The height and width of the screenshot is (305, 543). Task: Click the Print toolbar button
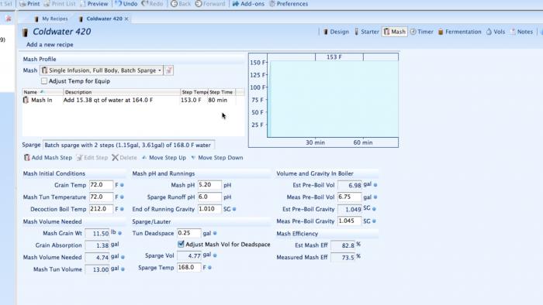point(29,4)
